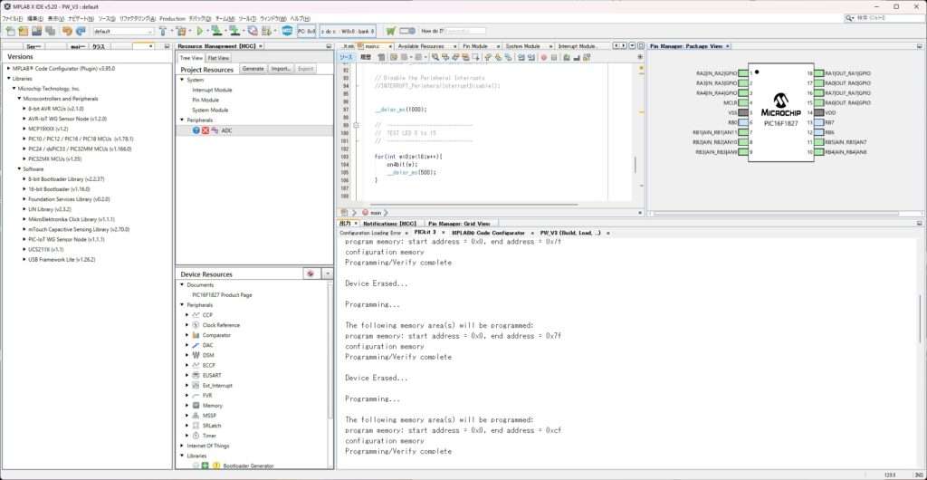Click the Device Resources vertical scrollbar
Screen dimensions: 927x480
click(x=330, y=350)
